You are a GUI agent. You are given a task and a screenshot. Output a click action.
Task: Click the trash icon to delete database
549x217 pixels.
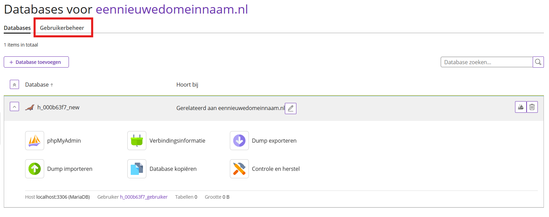coord(532,107)
